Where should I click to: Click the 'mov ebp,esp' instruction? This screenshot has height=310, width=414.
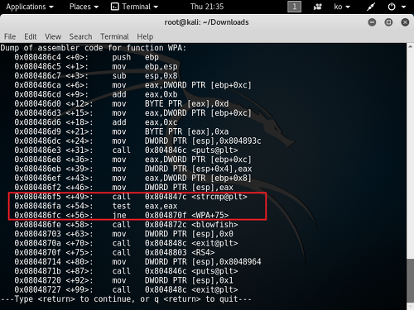pos(145,67)
